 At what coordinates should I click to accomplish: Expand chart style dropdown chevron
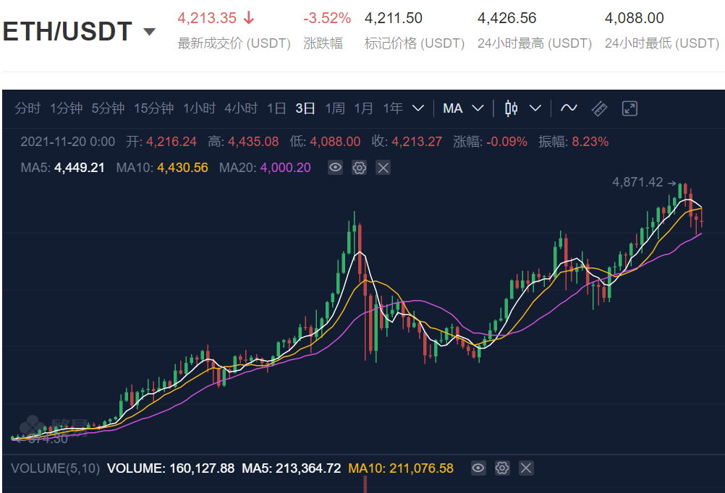tap(535, 108)
